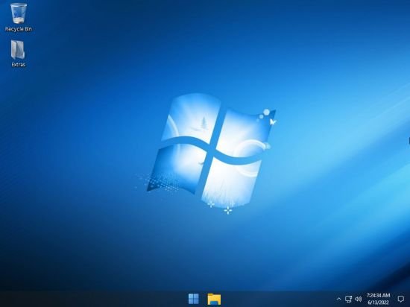Image resolution: width=410 pixels, height=307 pixels.
Task: Click the Extras text label
Action: (x=19, y=65)
